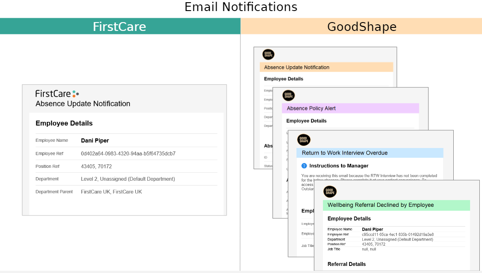Click the green Wellbeing Referral Declined by Employee banner
The width and height of the screenshot is (482, 273).
[396, 205]
